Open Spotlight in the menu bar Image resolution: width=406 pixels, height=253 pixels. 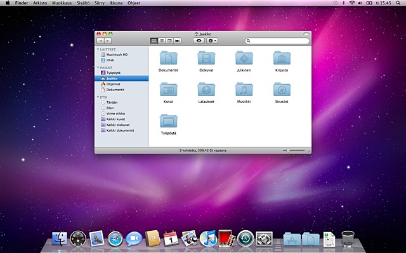[398, 3]
